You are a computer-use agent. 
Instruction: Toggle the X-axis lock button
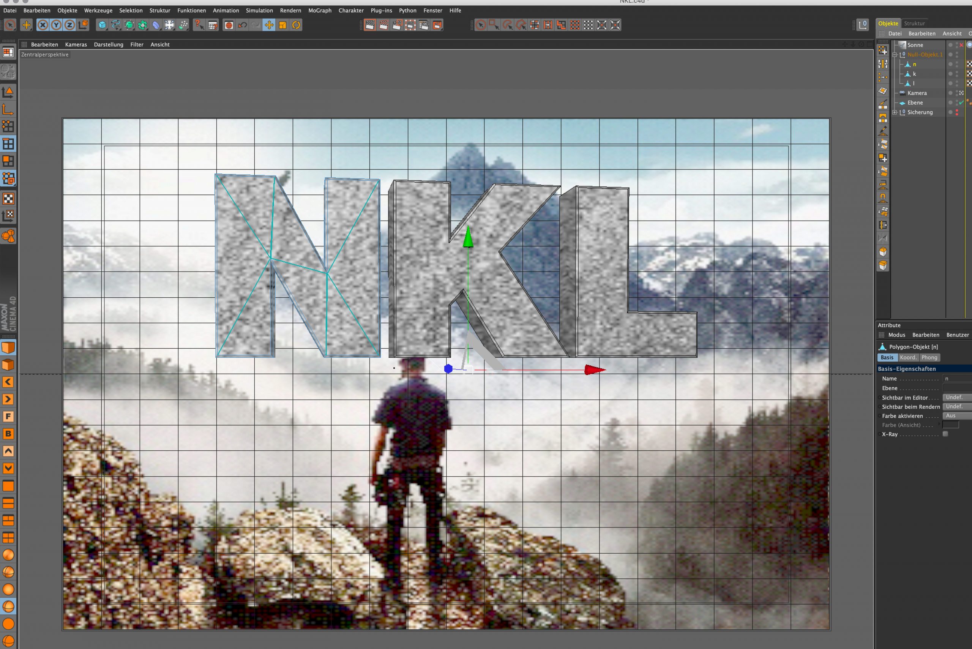43,25
